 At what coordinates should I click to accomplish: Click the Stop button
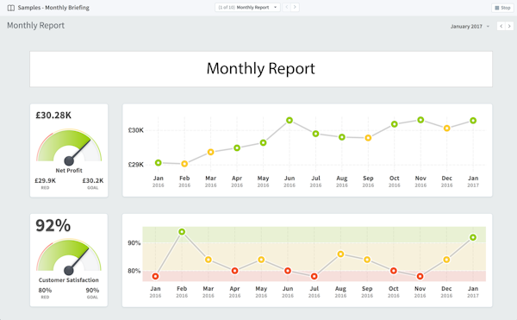[x=502, y=8]
